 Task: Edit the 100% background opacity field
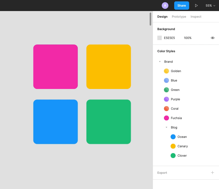[x=187, y=38]
